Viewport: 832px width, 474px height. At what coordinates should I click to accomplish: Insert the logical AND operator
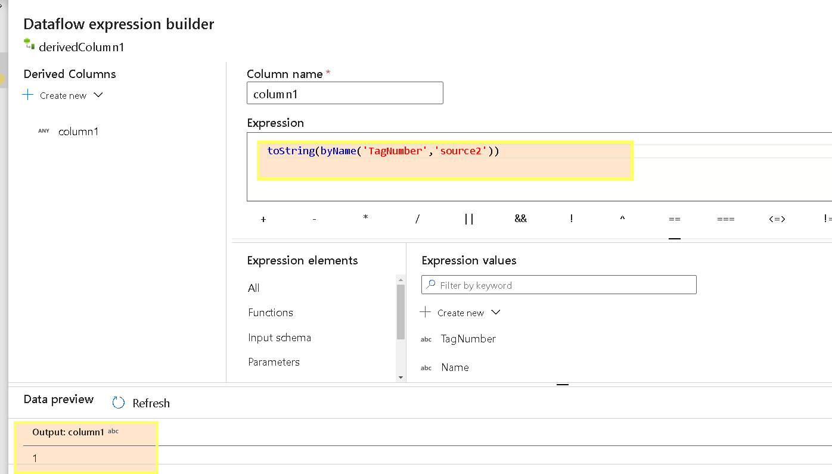520,219
